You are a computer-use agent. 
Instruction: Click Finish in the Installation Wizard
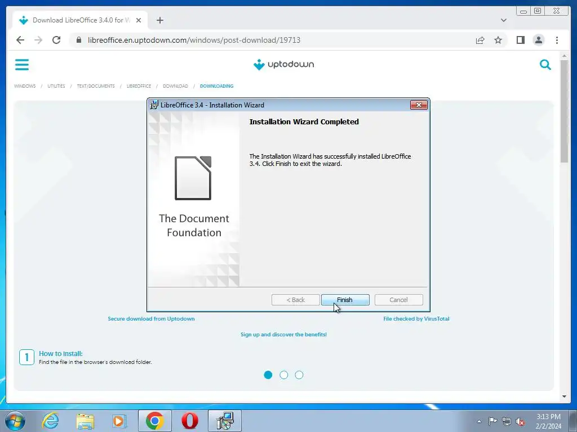[345, 300]
